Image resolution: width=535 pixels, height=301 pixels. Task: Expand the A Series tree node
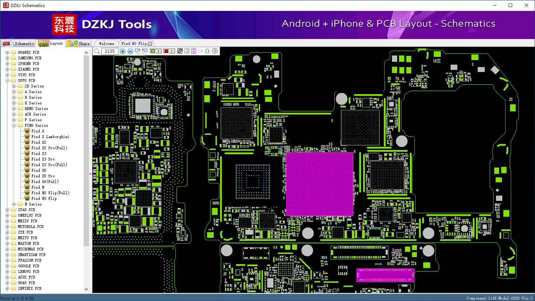click(x=14, y=92)
